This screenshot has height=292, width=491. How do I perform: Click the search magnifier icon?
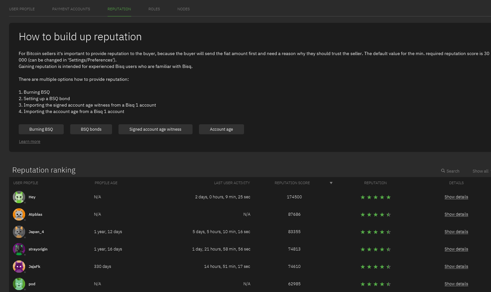443,171
